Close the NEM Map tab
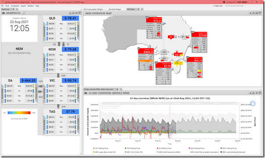Image resolution: width=265 pixels, height=158 pixels. [x=139, y=9]
